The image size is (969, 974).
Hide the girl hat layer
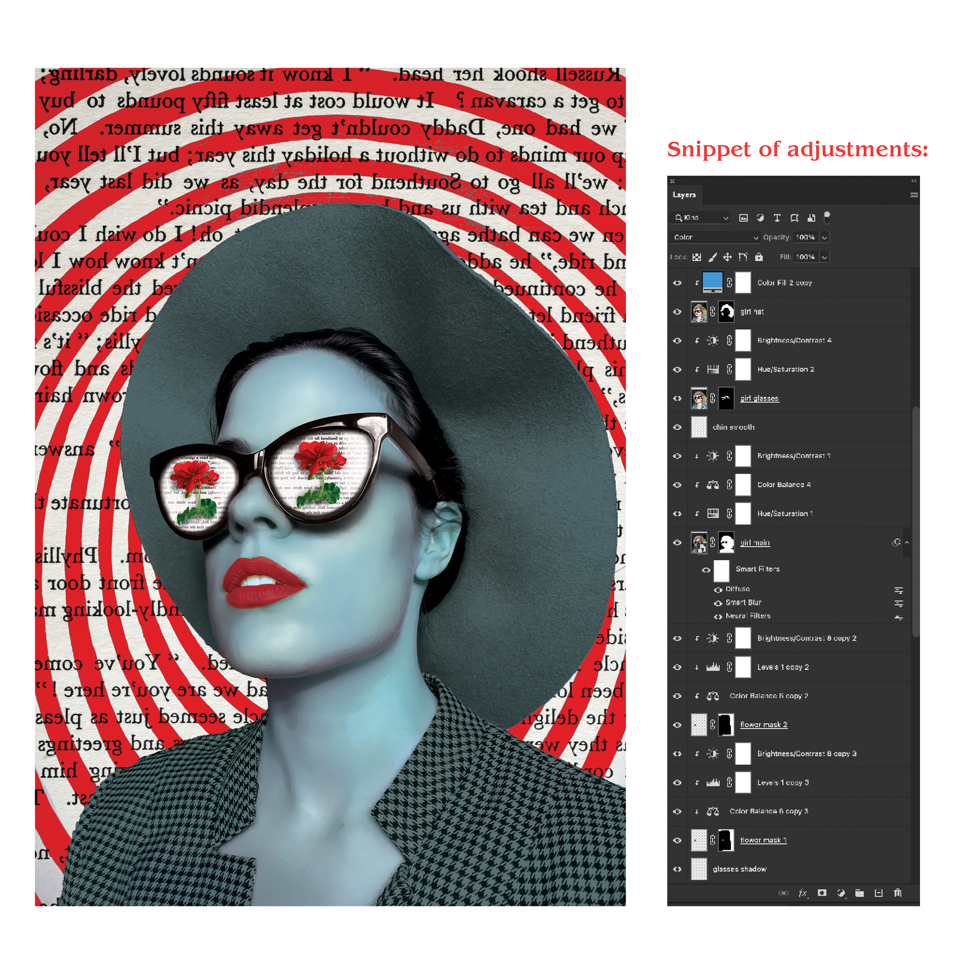tap(677, 312)
